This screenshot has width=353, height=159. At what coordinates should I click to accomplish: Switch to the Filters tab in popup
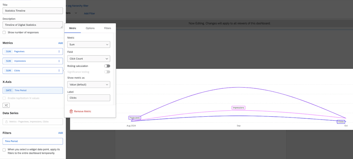(x=108, y=28)
